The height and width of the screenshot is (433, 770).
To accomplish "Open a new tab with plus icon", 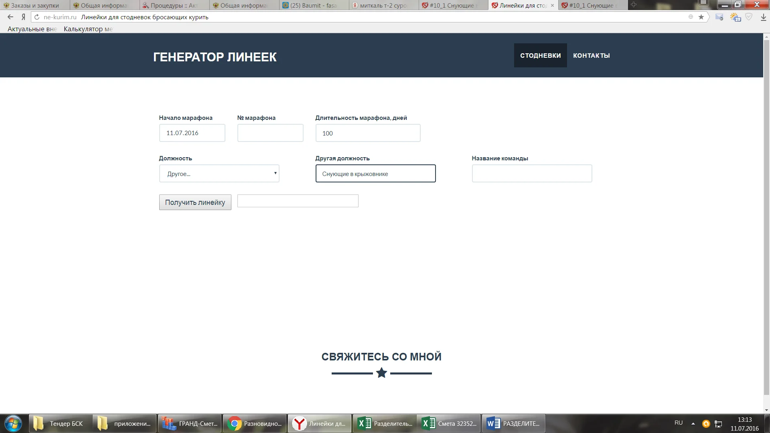I will coord(634,5).
